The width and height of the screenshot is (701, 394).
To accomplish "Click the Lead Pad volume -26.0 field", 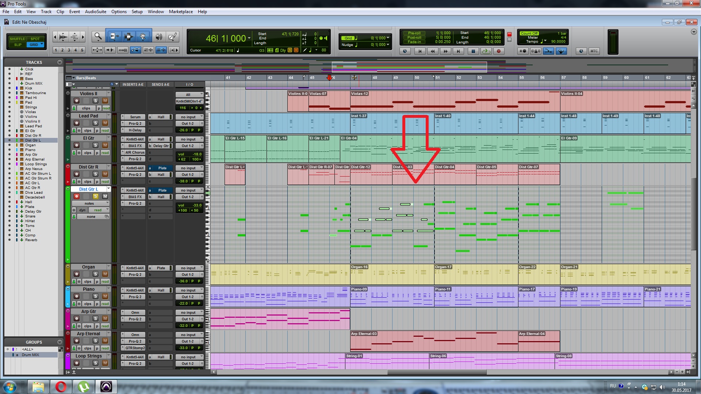I will coord(183,130).
